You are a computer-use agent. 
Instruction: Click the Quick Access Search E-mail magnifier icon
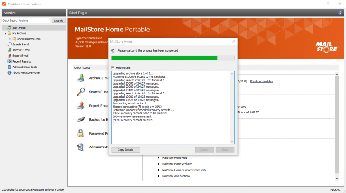[81, 92]
